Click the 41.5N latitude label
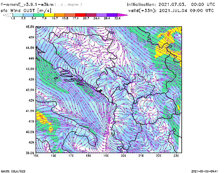 30,111
